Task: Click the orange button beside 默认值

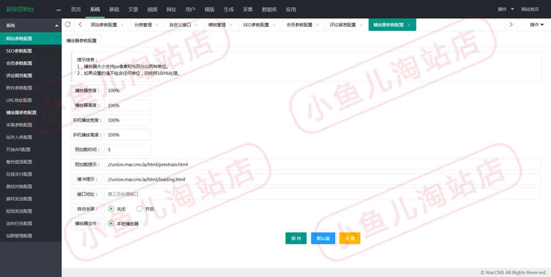Action: pos(350,238)
